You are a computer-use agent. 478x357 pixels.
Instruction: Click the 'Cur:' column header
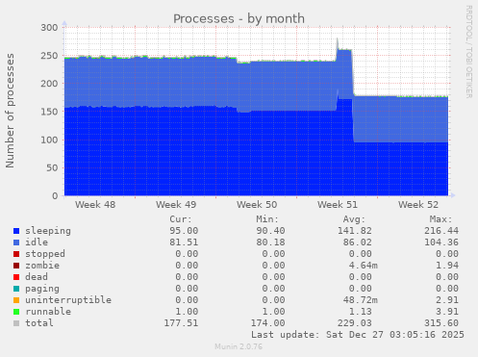point(181,219)
